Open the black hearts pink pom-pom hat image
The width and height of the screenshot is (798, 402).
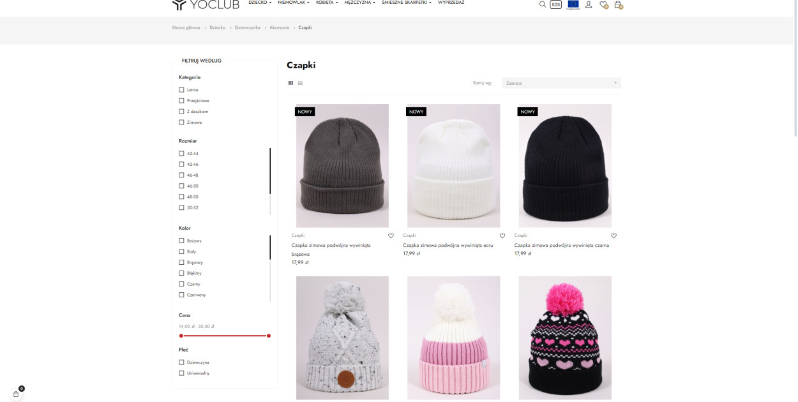click(x=565, y=338)
